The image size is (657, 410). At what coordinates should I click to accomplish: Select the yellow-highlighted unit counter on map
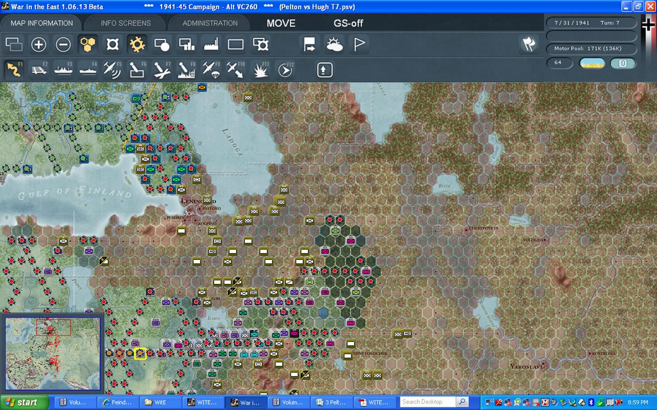point(140,353)
